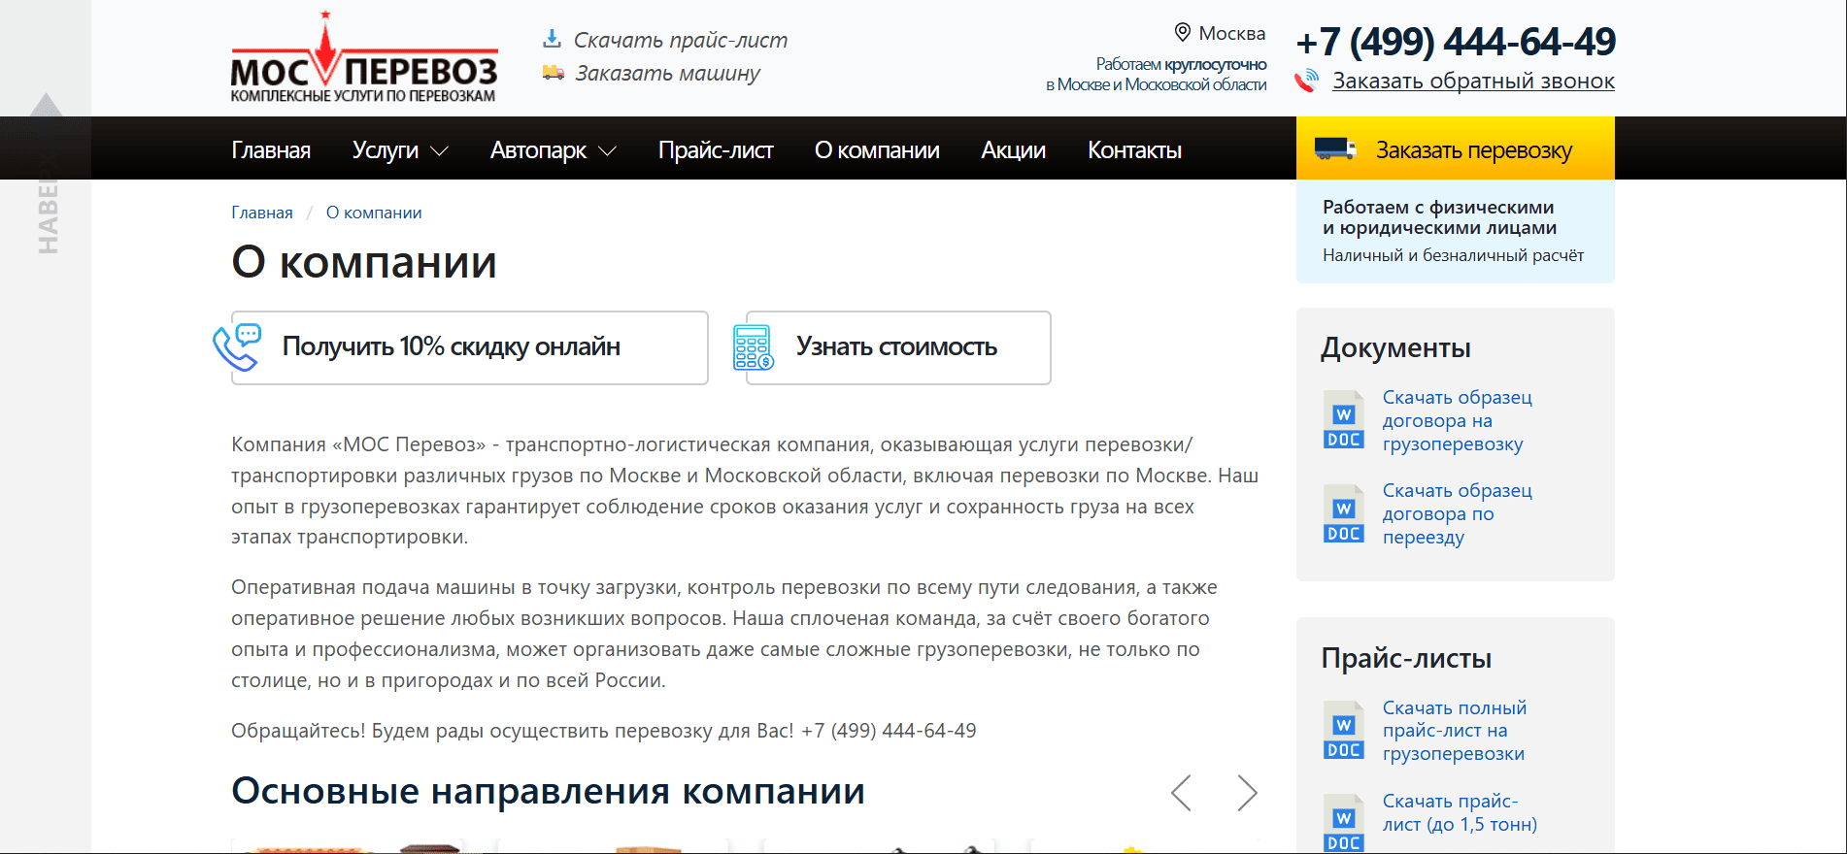Open DOC icon for full price list
Viewport: 1847px width, 854px height.
[1343, 731]
